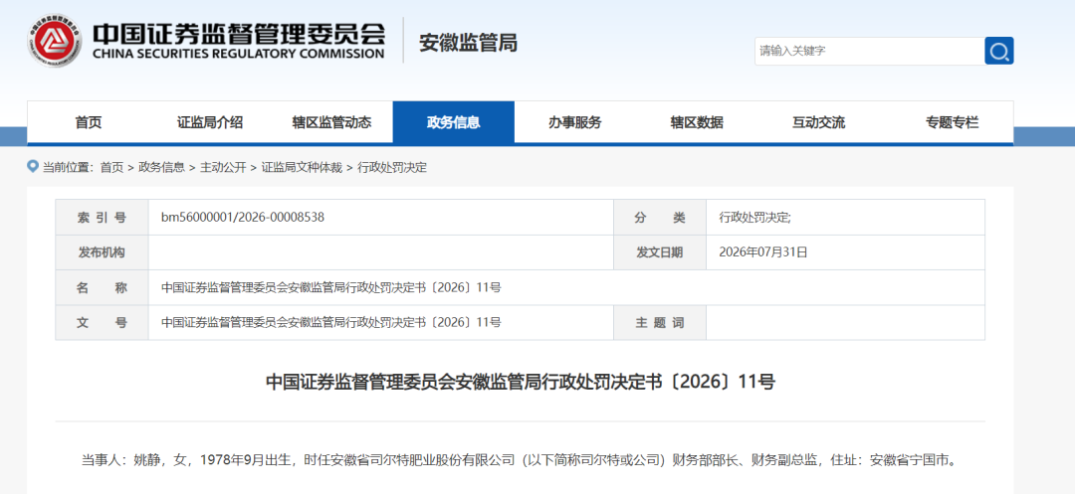Go to 首页 in the breadcrumb

(x=111, y=167)
